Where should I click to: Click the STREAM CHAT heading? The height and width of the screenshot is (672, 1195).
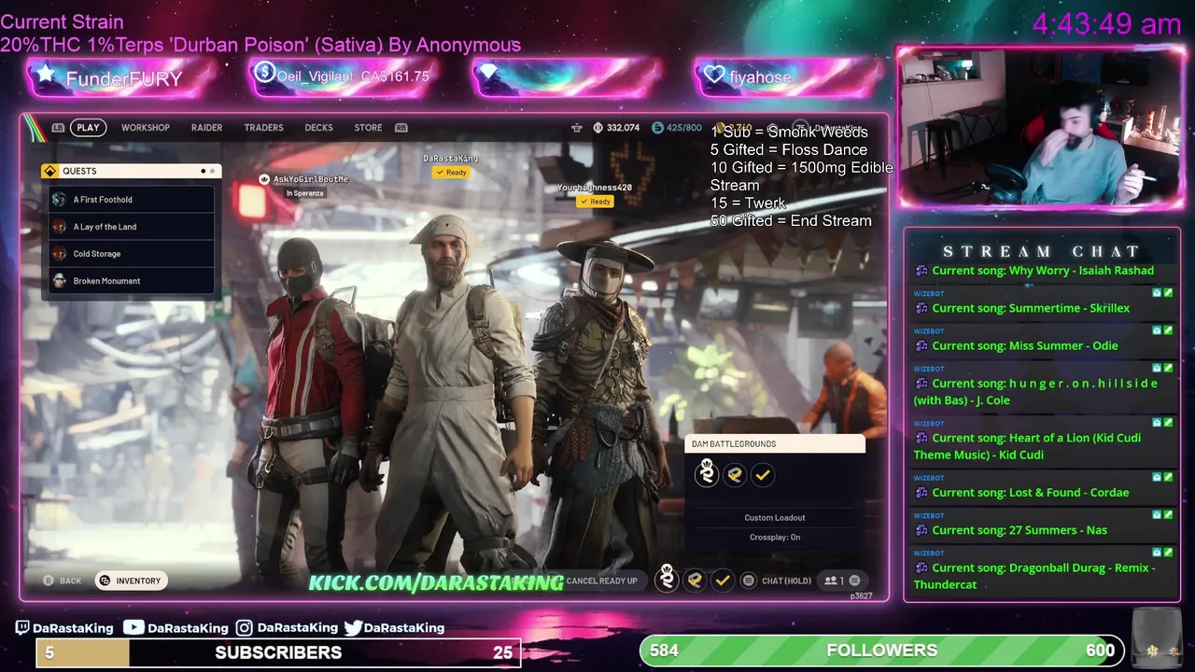click(1042, 251)
